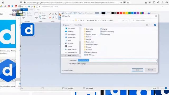Open the Outline dropdown in Paint shapes

click(x=89, y=13)
